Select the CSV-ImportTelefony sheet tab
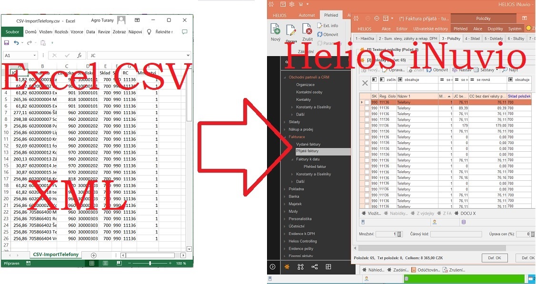The height and width of the screenshot is (284, 536). click(56, 255)
